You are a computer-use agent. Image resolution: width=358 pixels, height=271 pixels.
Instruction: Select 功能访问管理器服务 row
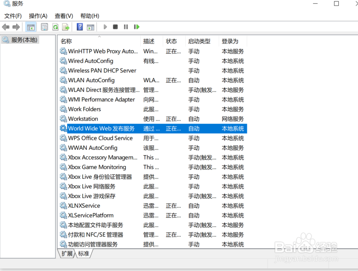pyautogui.click(x=153, y=244)
